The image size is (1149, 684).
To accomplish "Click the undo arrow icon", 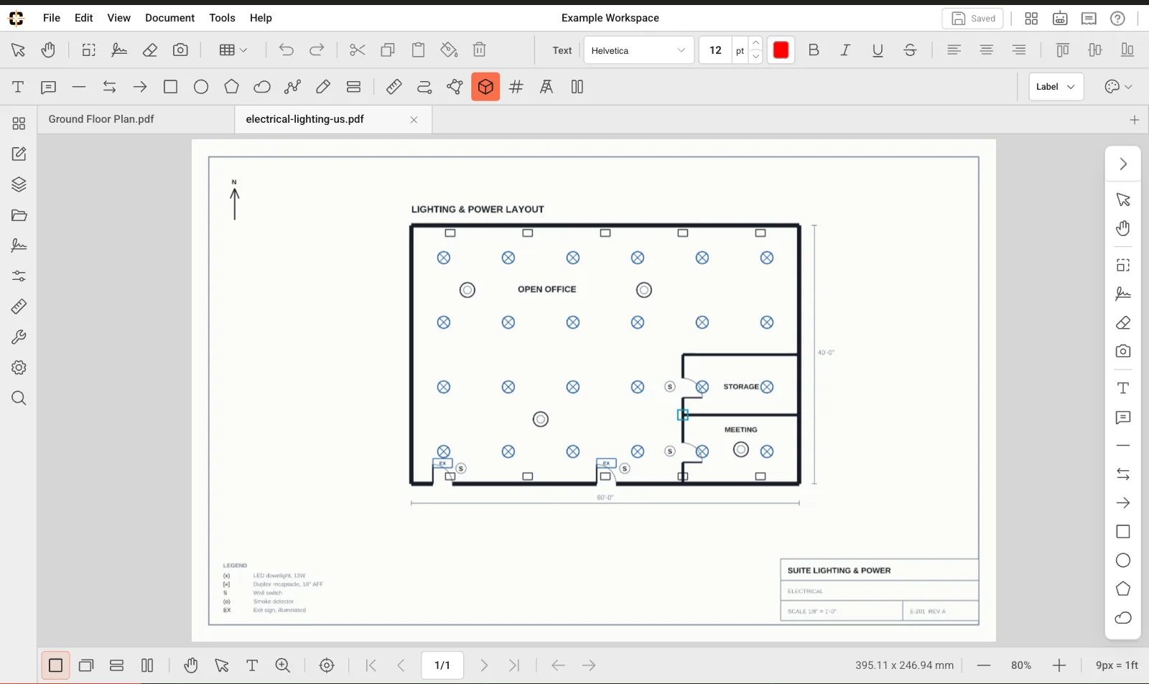I will point(287,50).
